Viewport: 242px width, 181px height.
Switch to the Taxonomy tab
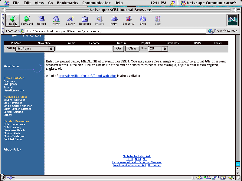(x=172, y=43)
